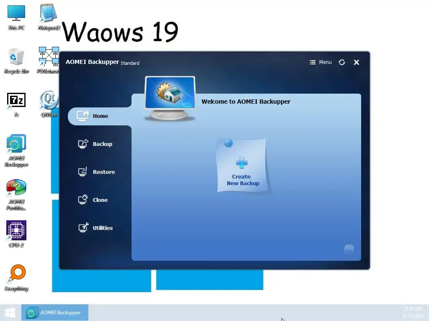Select the This PC desktop icon
The width and height of the screenshot is (429, 321).
16,17
